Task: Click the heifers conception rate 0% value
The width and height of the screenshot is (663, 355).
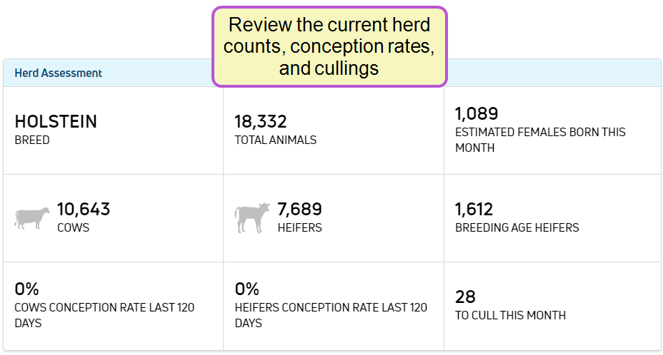Action: (x=246, y=289)
